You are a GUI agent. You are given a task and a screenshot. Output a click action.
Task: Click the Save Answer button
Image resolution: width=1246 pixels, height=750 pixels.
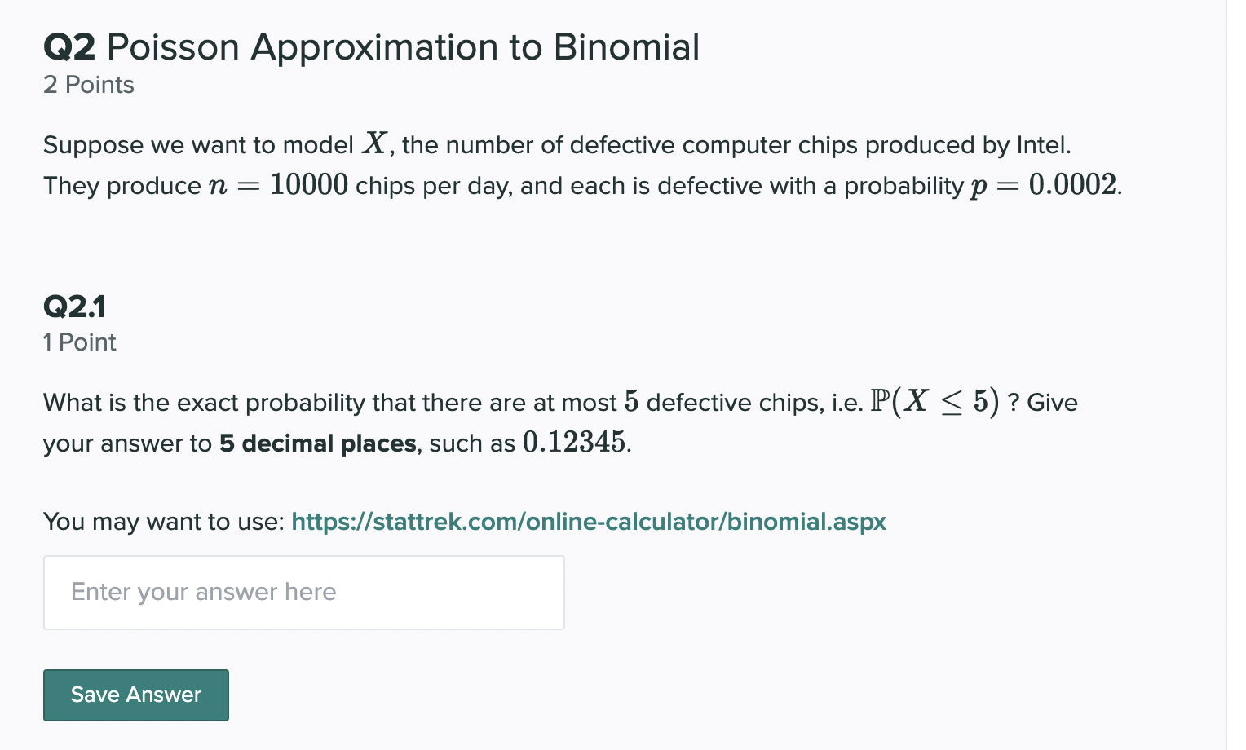[135, 695]
